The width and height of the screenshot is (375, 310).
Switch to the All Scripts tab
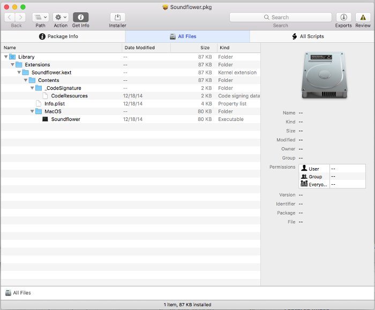pos(312,36)
